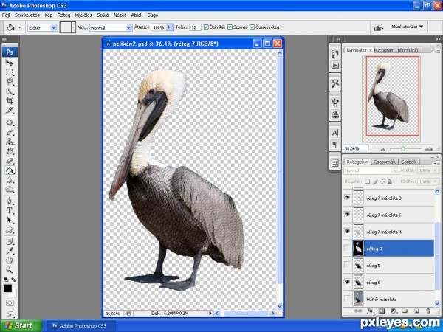Viewport: 443px width, 332px height.
Task: Select the Blur tool
Action: coord(10,180)
